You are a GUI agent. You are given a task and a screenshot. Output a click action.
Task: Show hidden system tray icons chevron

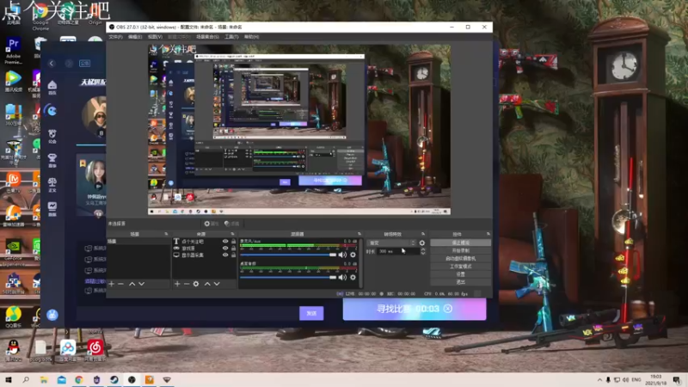tap(599, 379)
